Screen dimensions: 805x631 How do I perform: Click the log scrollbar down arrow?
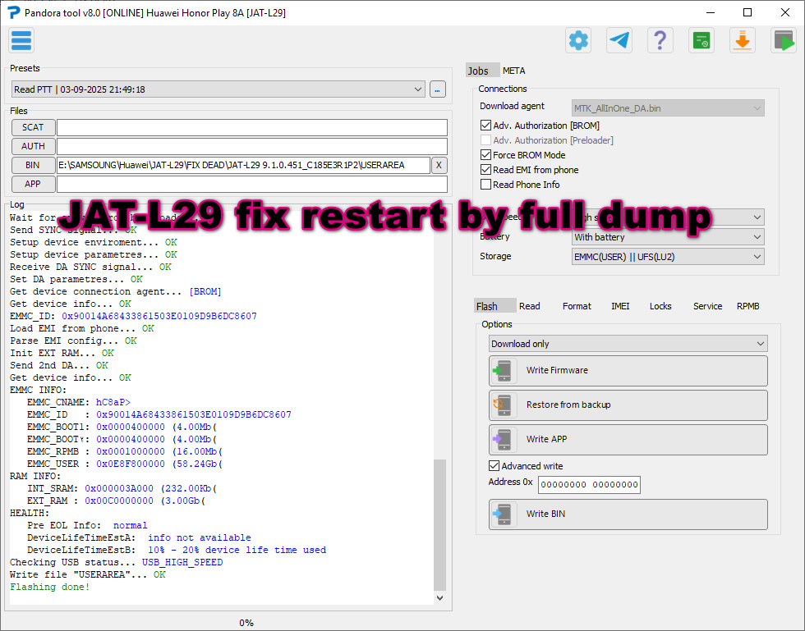440,598
